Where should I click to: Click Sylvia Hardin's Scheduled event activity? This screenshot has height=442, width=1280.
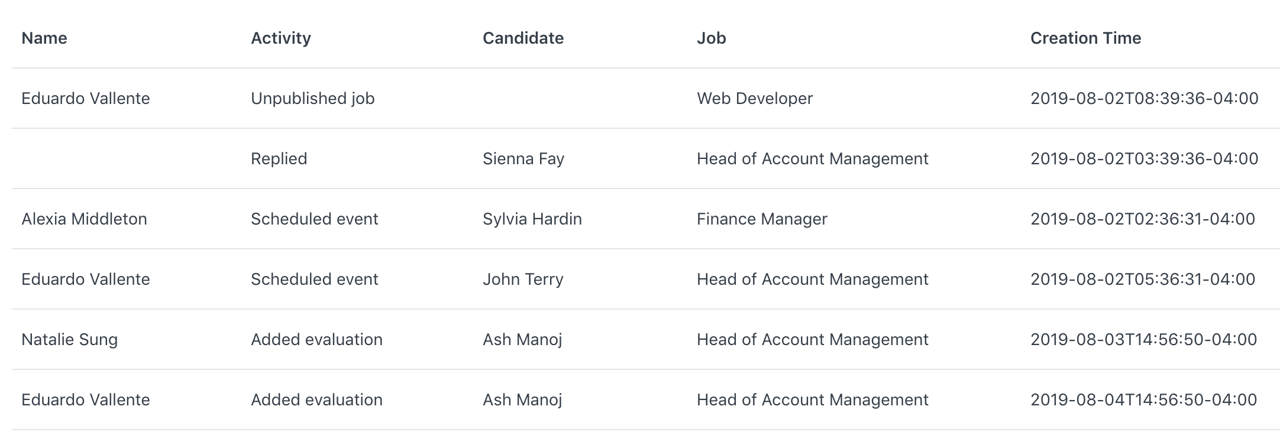click(x=314, y=219)
